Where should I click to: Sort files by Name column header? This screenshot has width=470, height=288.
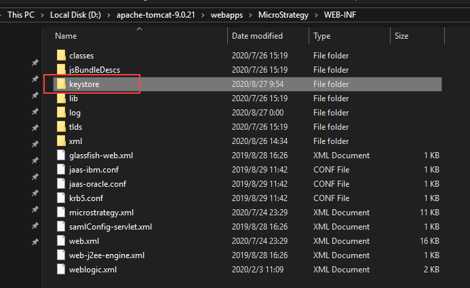66,35
